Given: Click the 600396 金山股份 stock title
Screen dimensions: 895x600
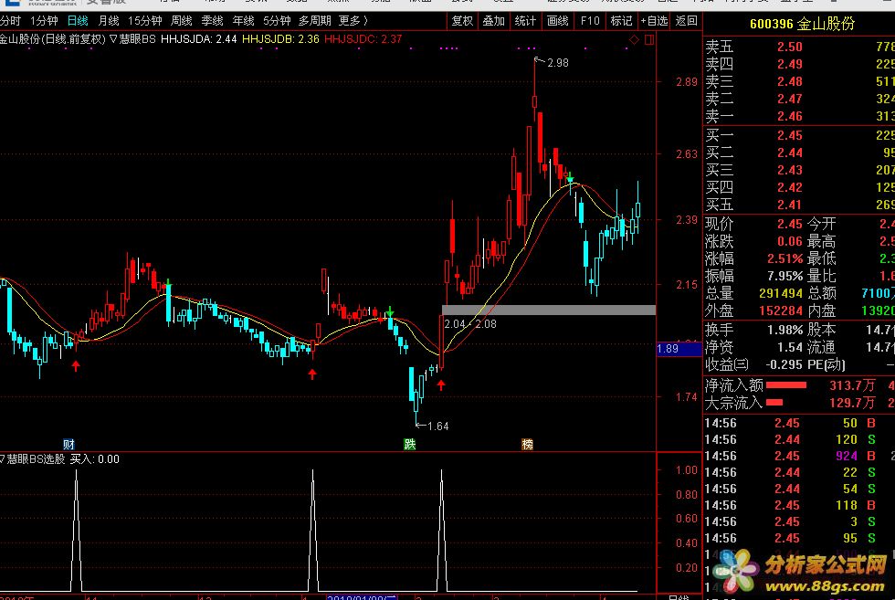Looking at the screenshot, I should coord(802,24).
